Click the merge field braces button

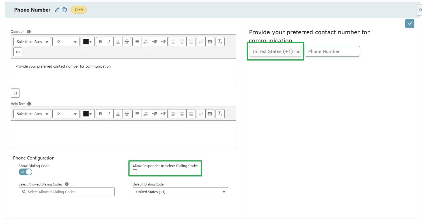coord(15,93)
